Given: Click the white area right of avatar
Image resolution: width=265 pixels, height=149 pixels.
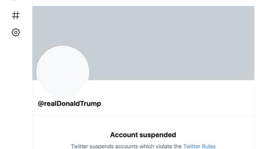Looking at the screenshot, I should coord(171,91).
